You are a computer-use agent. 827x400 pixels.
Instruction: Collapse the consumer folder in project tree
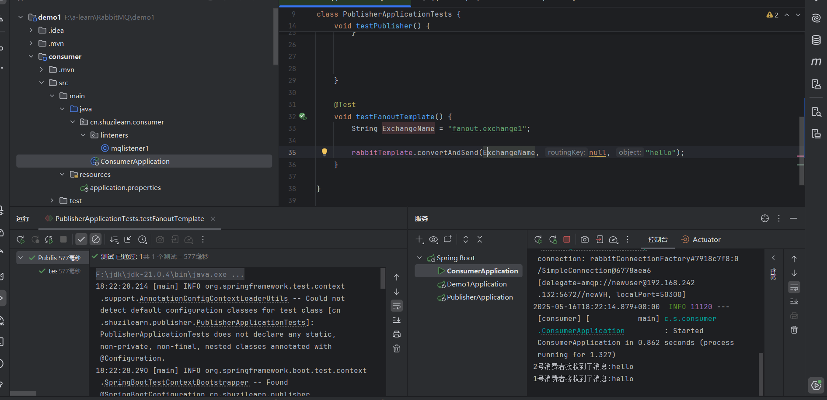point(31,56)
